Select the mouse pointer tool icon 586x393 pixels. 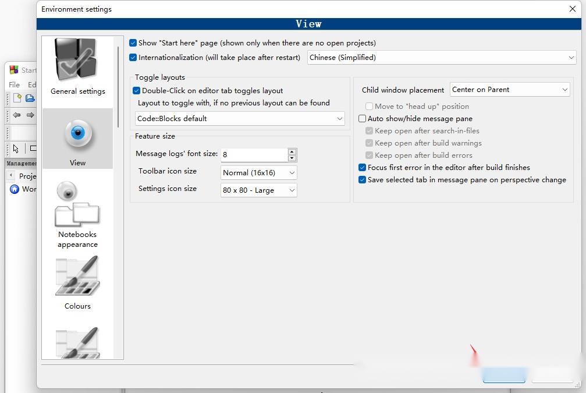tap(16, 148)
